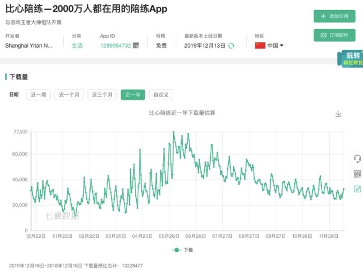This screenshot has width=363, height=271.
Task: Click subtitle 与游戏王者大神组队开黑
Action: tap(33, 23)
